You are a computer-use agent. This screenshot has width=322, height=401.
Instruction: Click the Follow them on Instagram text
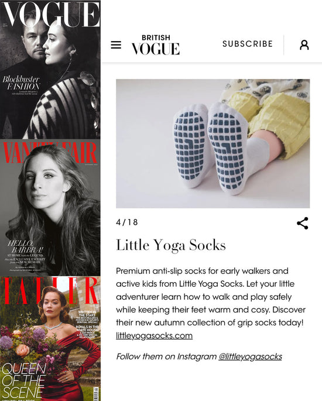click(166, 357)
